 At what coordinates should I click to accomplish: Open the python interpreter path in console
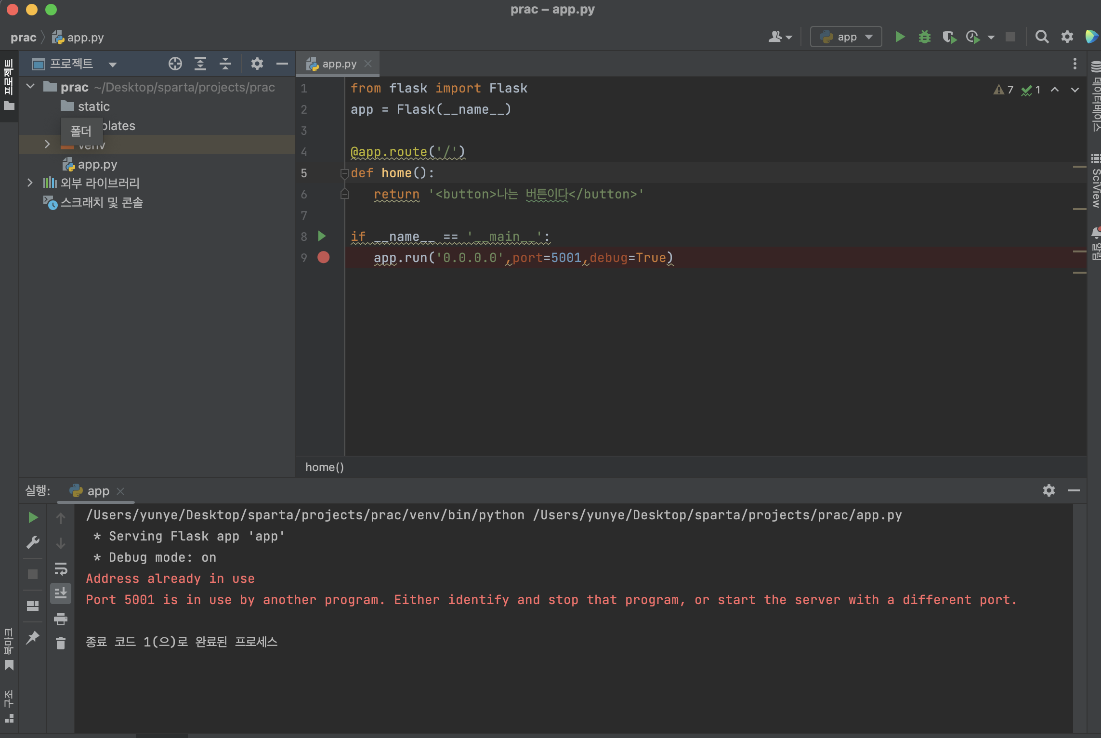pos(305,515)
